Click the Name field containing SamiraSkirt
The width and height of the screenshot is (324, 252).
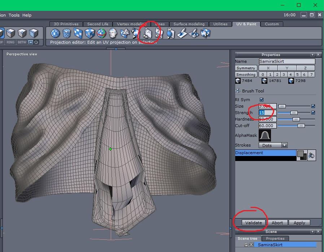[287, 61]
